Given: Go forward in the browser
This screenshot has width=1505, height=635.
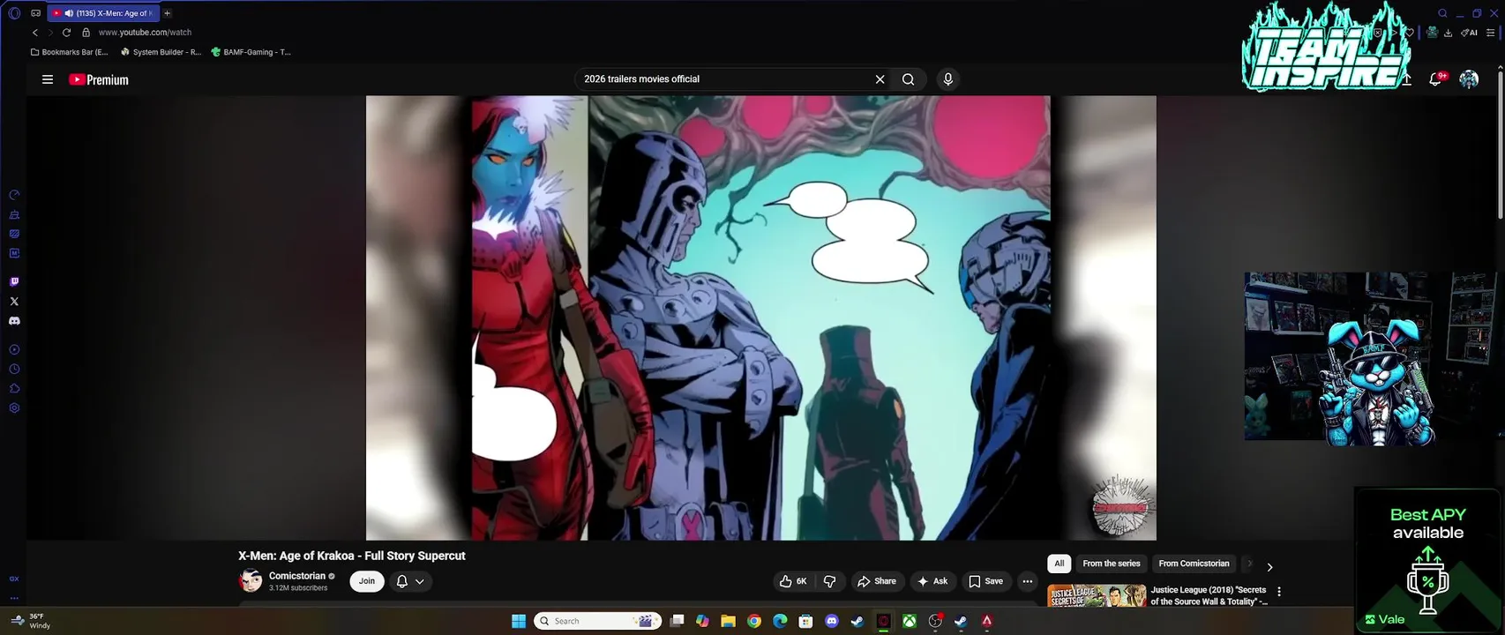Looking at the screenshot, I should [50, 33].
